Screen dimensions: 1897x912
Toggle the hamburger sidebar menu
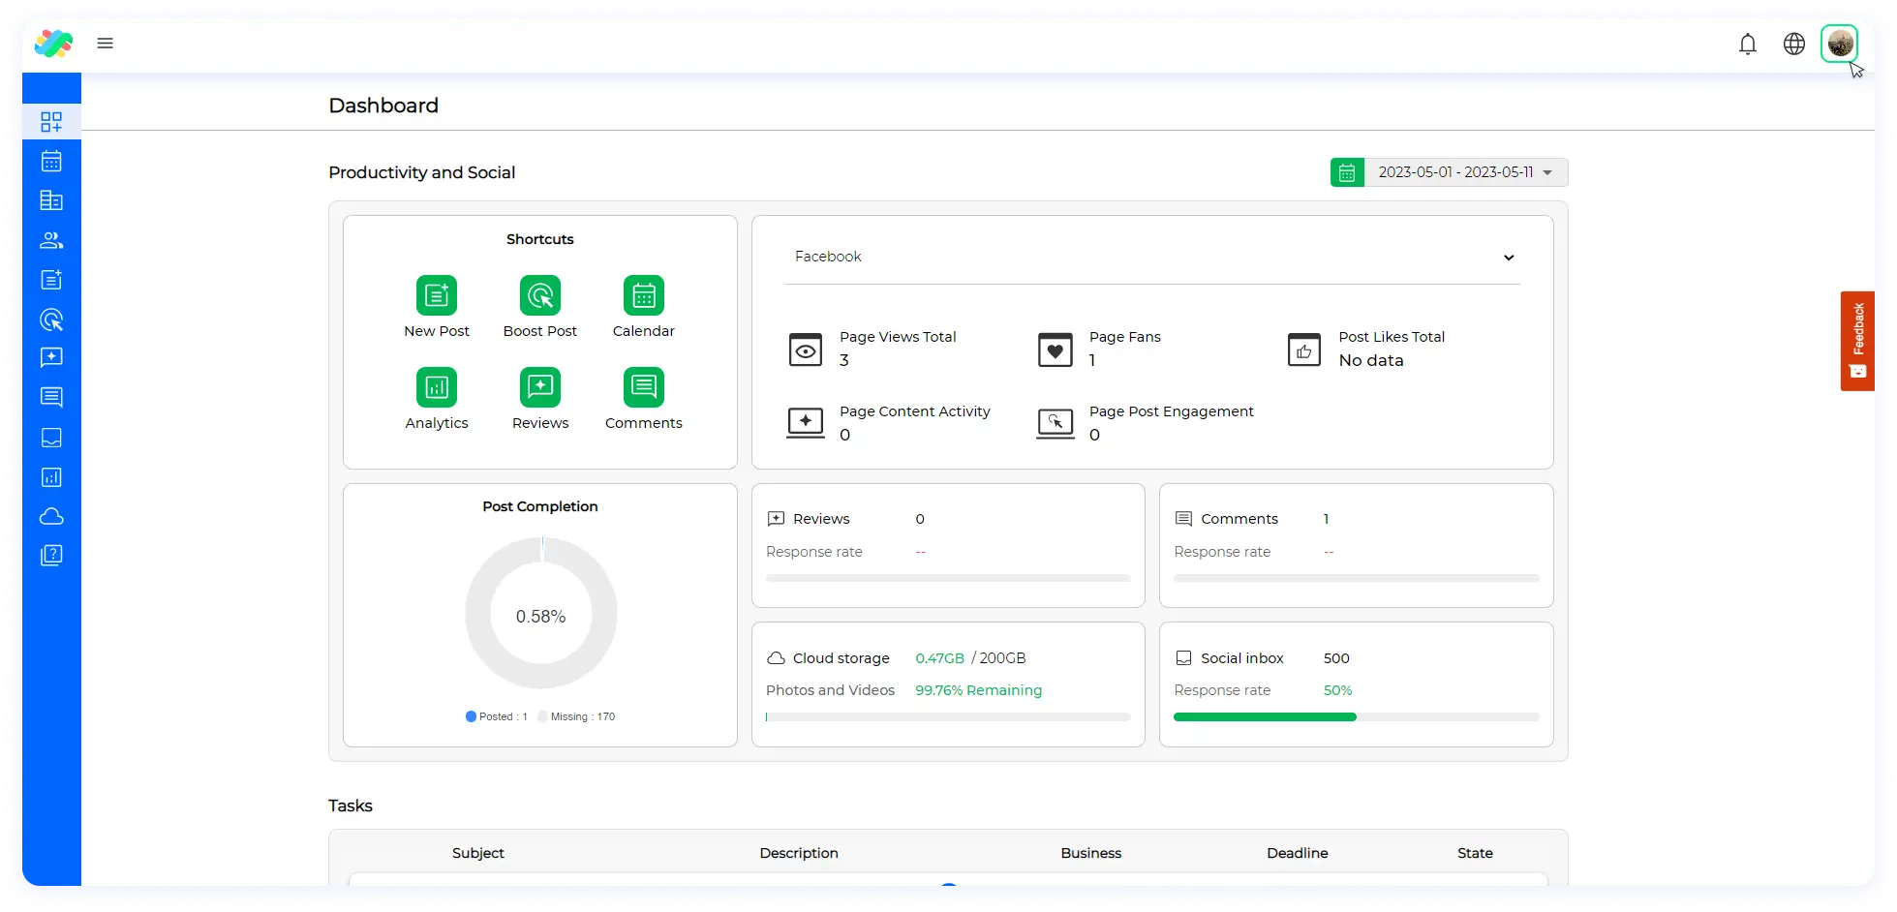pos(106,44)
